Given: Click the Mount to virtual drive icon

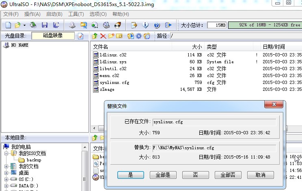Looking at the screenshot, I should tap(106, 25).
